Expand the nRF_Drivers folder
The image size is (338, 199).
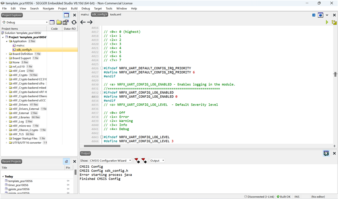coord(6,104)
